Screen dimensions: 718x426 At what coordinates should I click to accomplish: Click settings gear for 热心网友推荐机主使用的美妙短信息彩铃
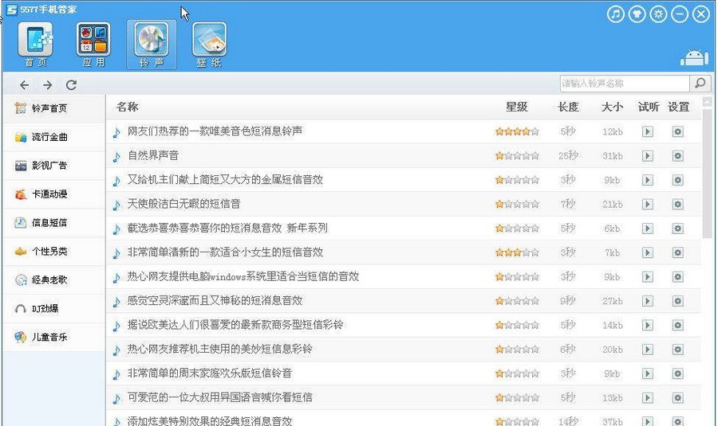coord(677,350)
